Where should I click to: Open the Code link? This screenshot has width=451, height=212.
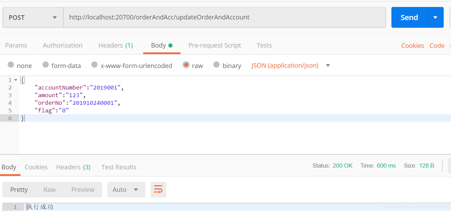point(437,45)
